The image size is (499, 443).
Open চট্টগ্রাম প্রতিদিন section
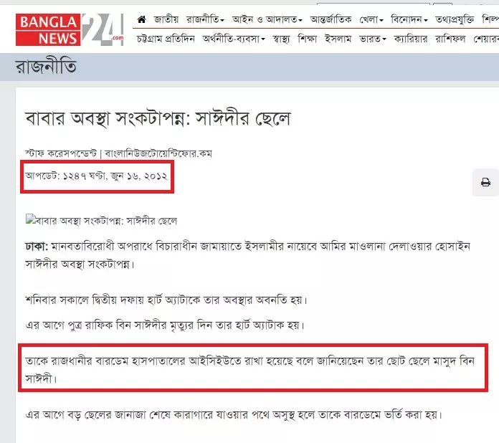[x=166, y=39]
